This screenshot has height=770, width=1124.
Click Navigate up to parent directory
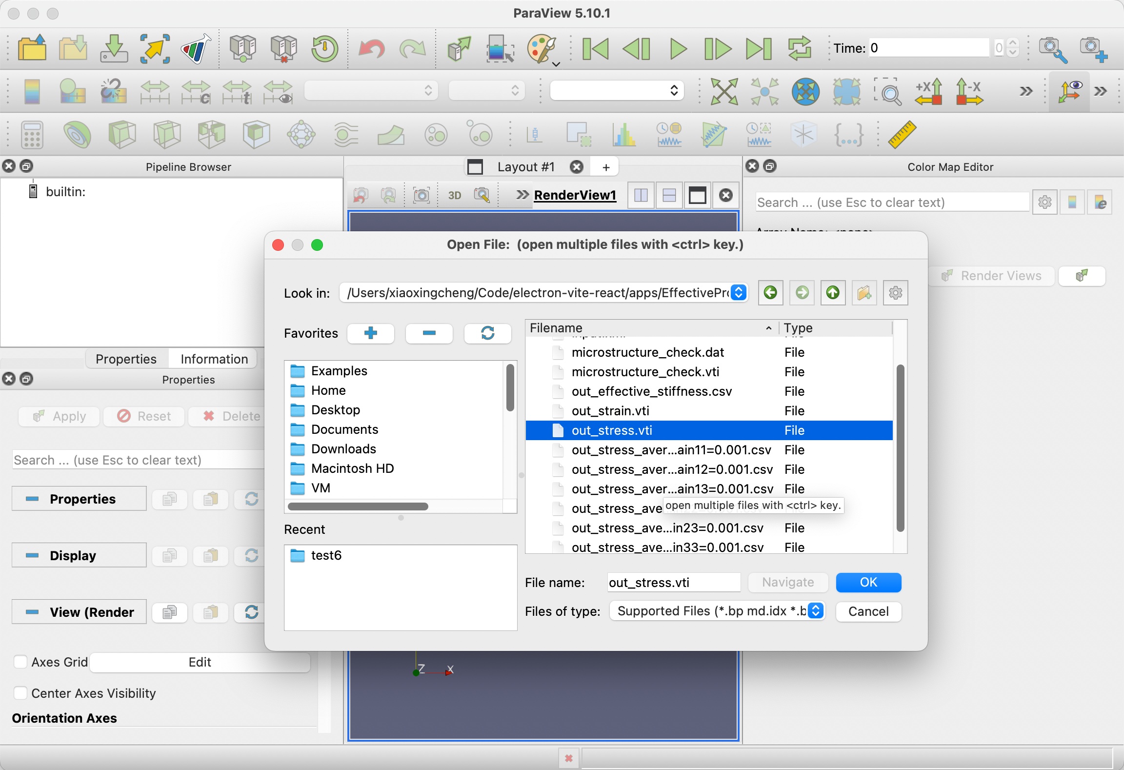833,293
